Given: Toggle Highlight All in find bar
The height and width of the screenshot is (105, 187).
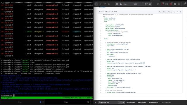Looking at the screenshot, I should coord(131,102).
